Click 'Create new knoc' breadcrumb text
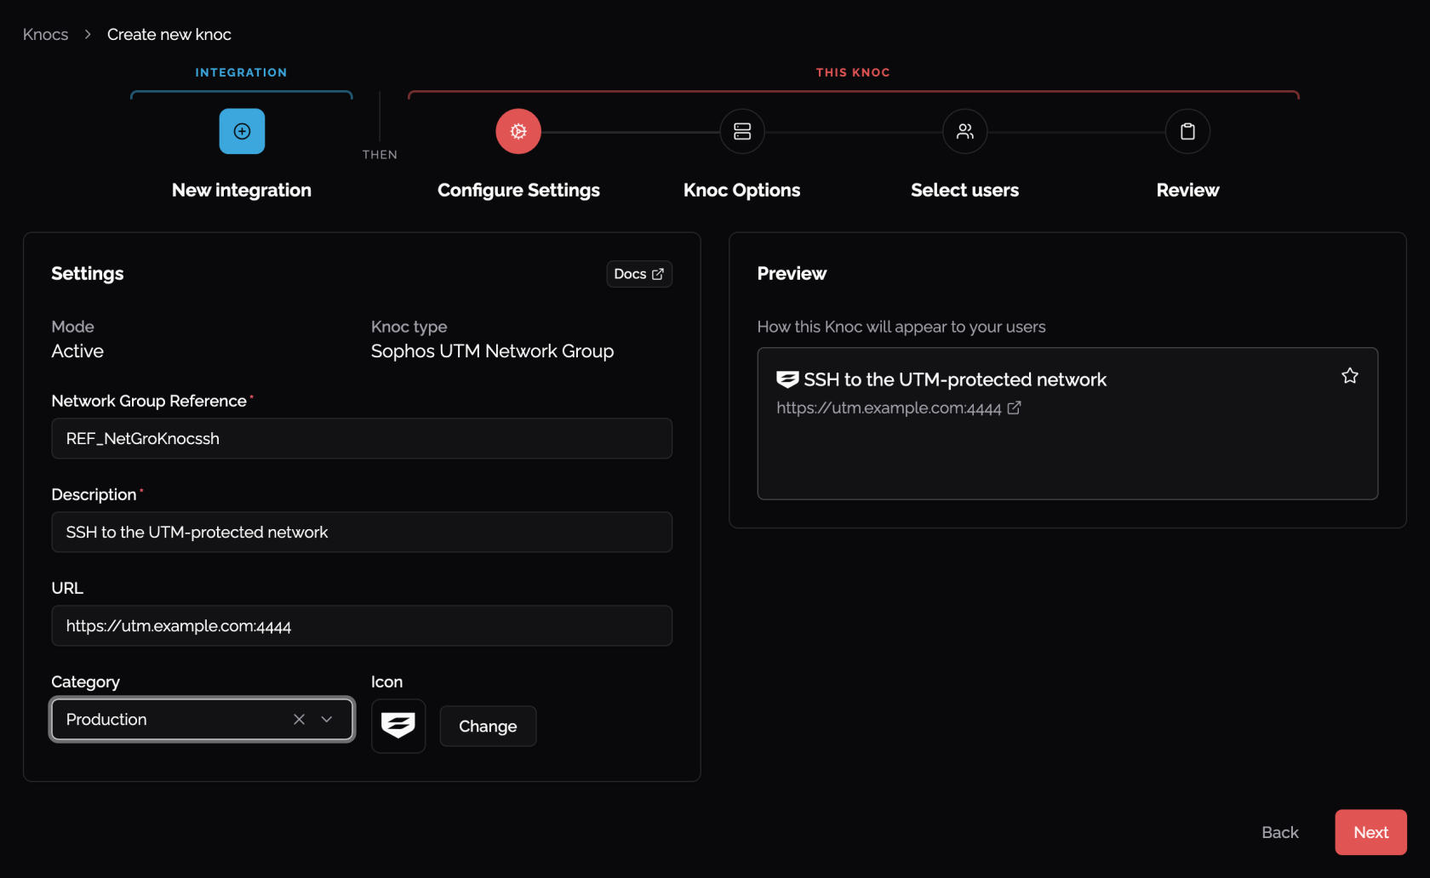The image size is (1430, 878). [x=169, y=34]
